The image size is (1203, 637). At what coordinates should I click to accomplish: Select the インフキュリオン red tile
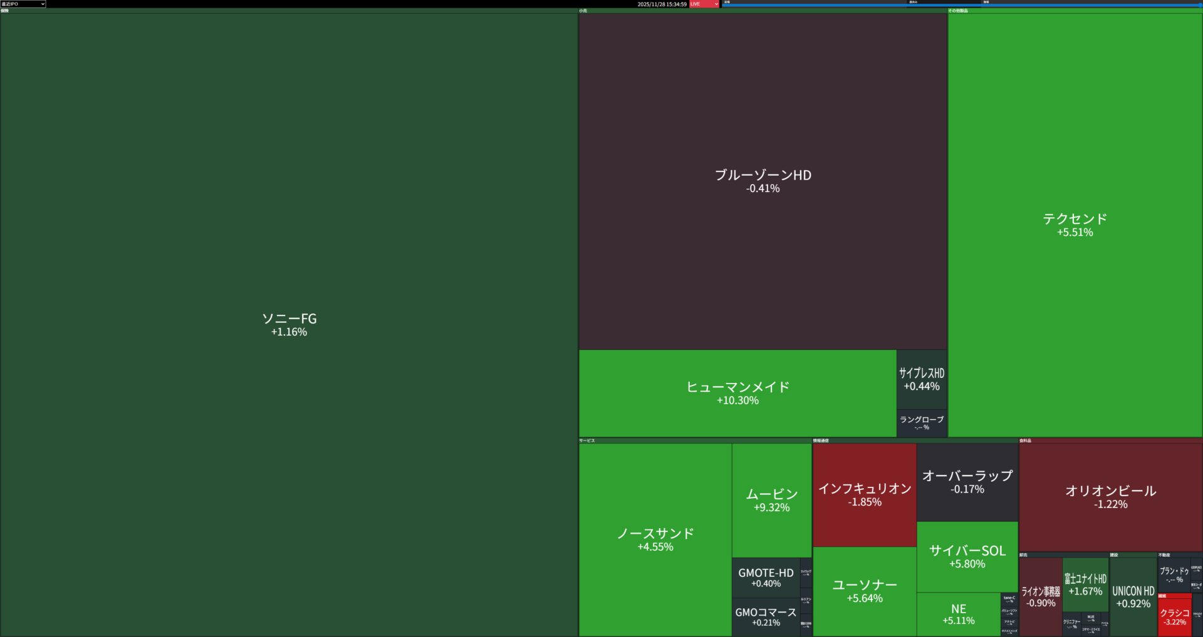tap(864, 494)
